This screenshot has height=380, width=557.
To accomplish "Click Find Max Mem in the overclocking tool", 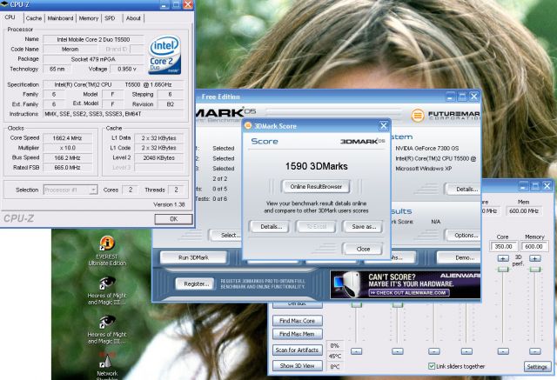I will [x=298, y=334].
